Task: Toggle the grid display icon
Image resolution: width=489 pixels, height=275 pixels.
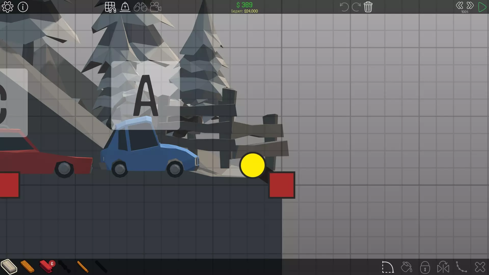Action: 110,7
